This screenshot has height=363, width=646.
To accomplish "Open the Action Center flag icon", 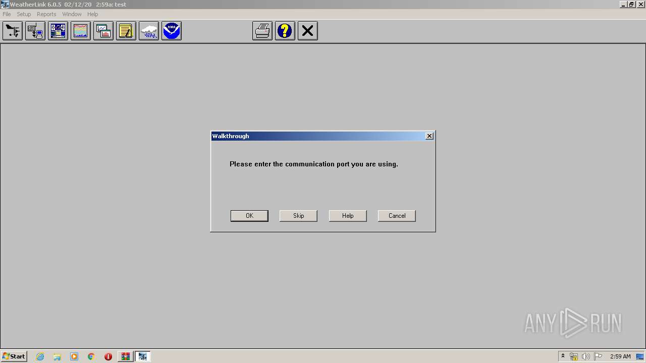I will pyautogui.click(x=598, y=356).
